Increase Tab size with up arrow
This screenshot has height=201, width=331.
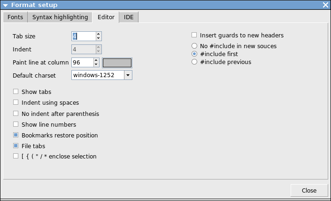98,34
